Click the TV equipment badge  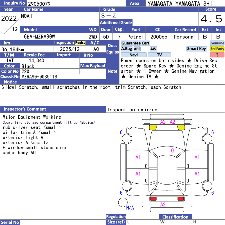[x=159, y=55]
